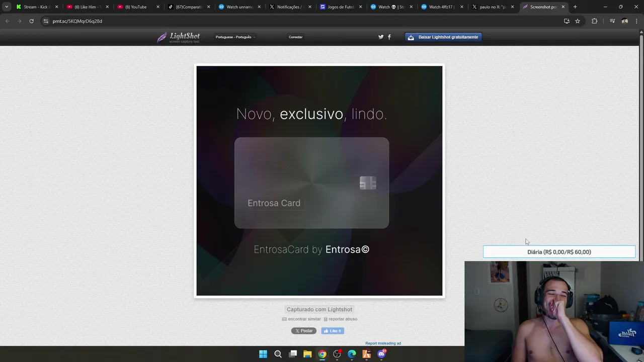Image resolution: width=644 pixels, height=362 pixels.
Task: Open the orange app taskbar icon
Action: tap(367, 354)
